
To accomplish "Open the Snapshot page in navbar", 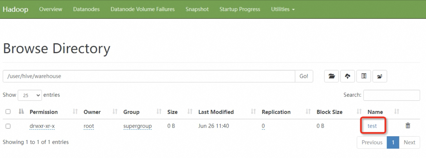I will tap(197, 9).
